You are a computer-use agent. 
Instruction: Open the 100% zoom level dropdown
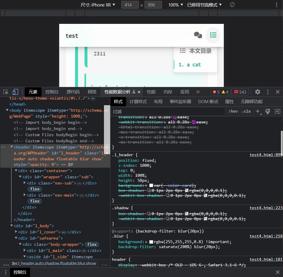(x=176, y=5)
